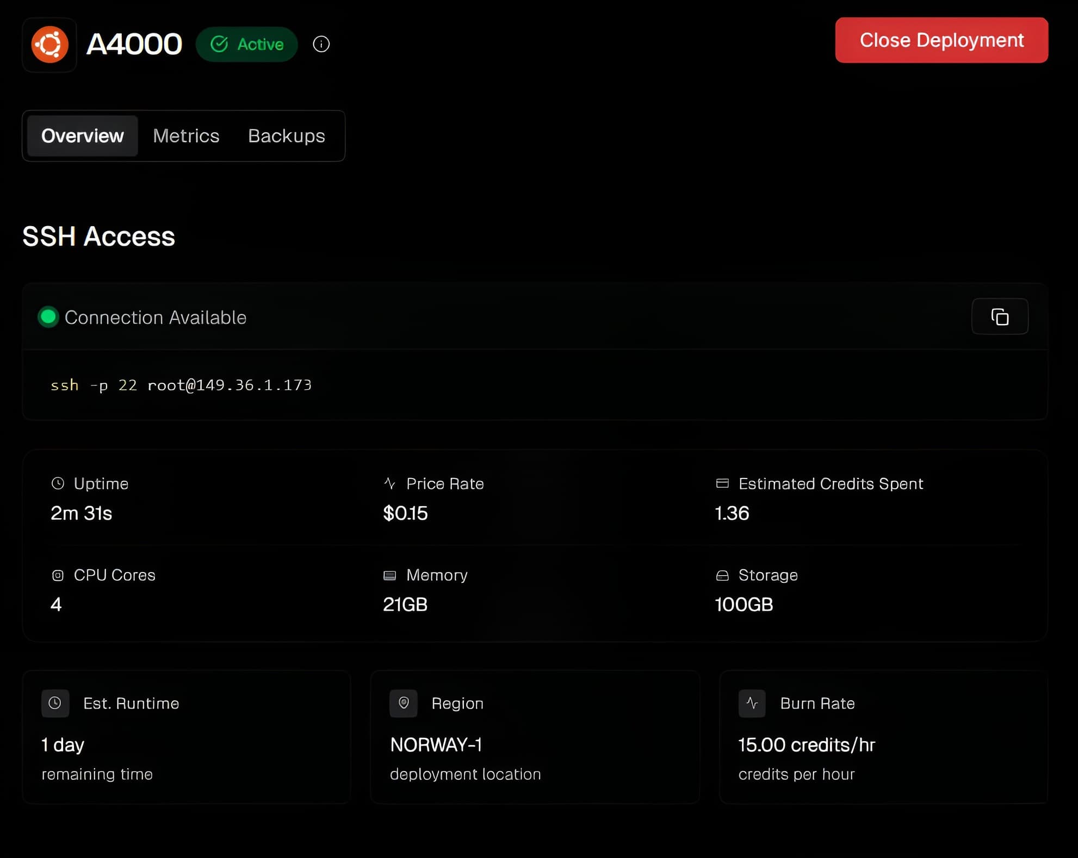The width and height of the screenshot is (1078, 858).
Task: Toggle the Connection Available status indicator
Action: pyautogui.click(x=48, y=317)
